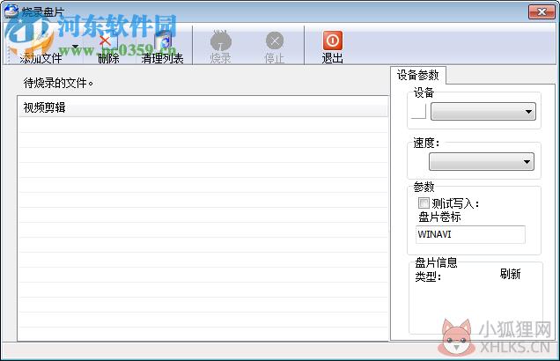Click the small button beside the device dropdown
The image size is (560, 361).
pos(418,111)
